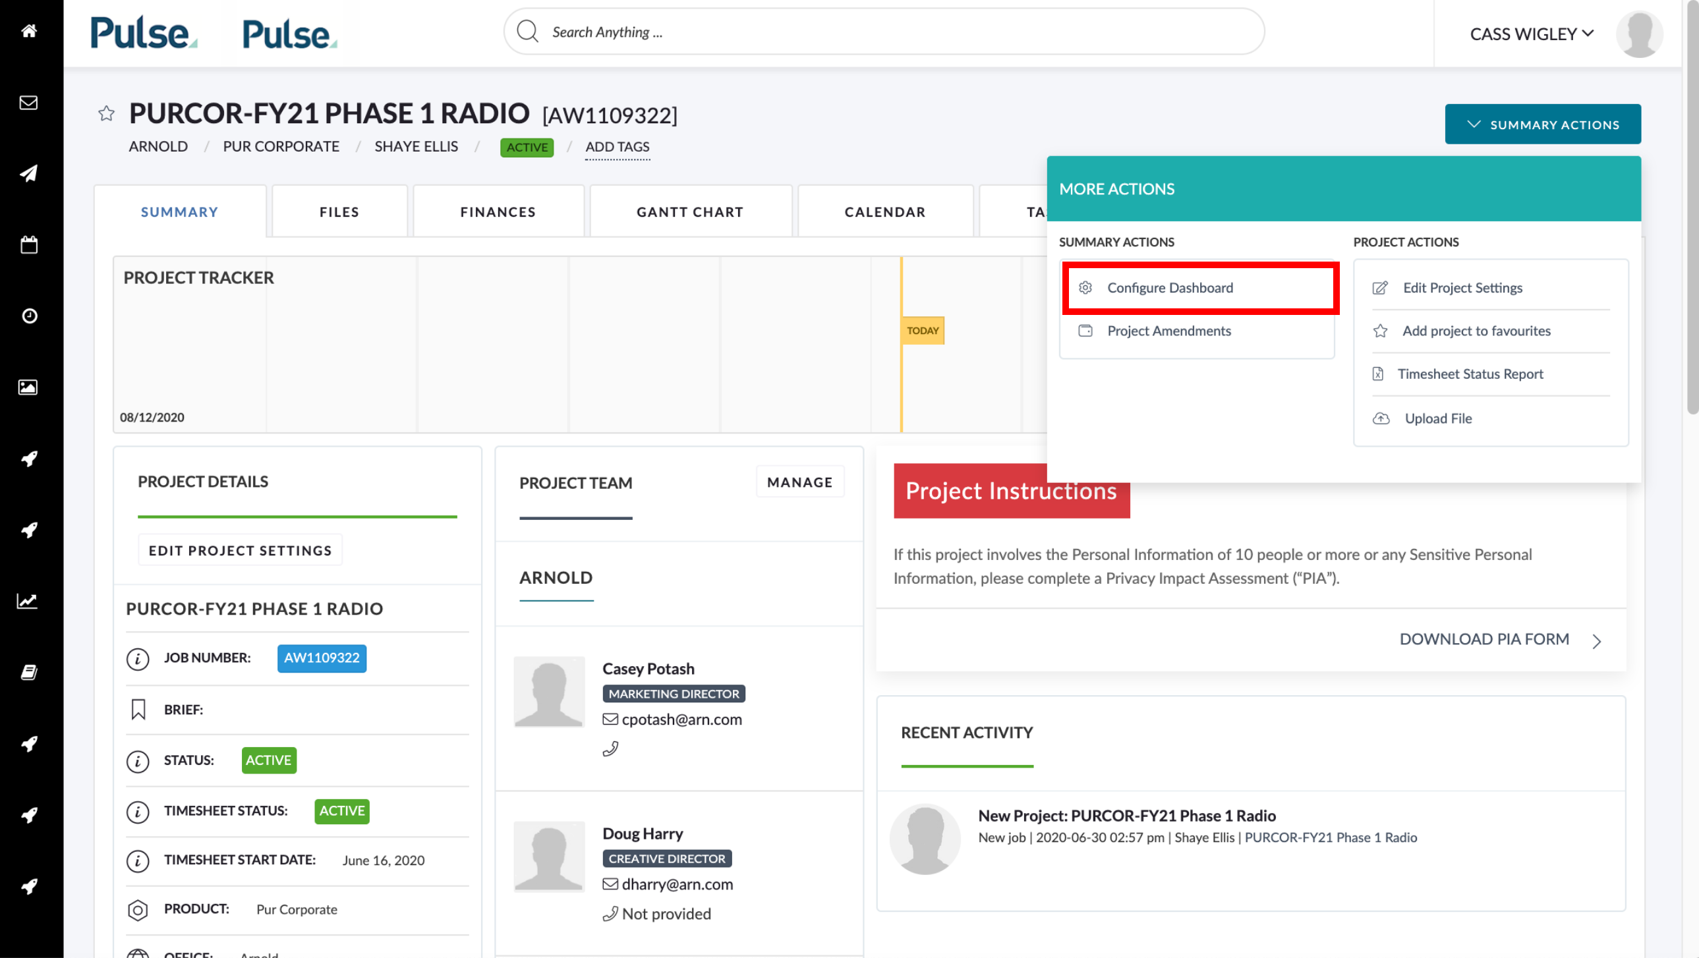Screen dimensions: 1699x958
Task: Click the dharry@arn.com email link
Action: (x=677, y=884)
